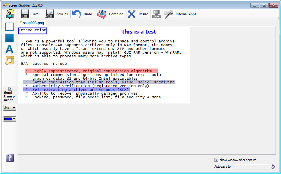The height and width of the screenshot is (174, 281).
Task: Convert image with GRAY monitor icon
Action: pyautogui.click(x=157, y=14)
